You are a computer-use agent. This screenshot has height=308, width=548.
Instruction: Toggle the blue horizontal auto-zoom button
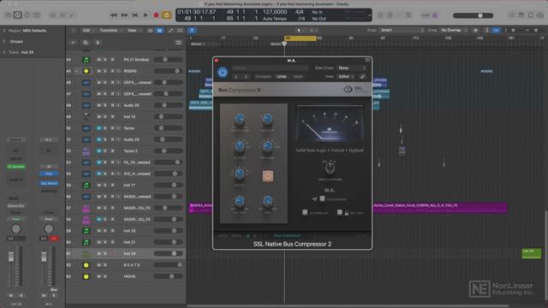tap(496, 31)
